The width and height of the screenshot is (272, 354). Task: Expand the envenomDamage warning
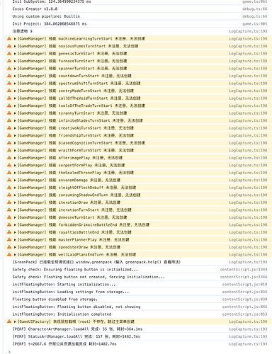click(15, 180)
